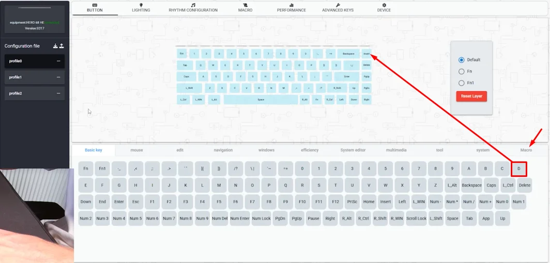Open the Performance bar chart tab
This screenshot has height=263, width=550.
tap(291, 8)
